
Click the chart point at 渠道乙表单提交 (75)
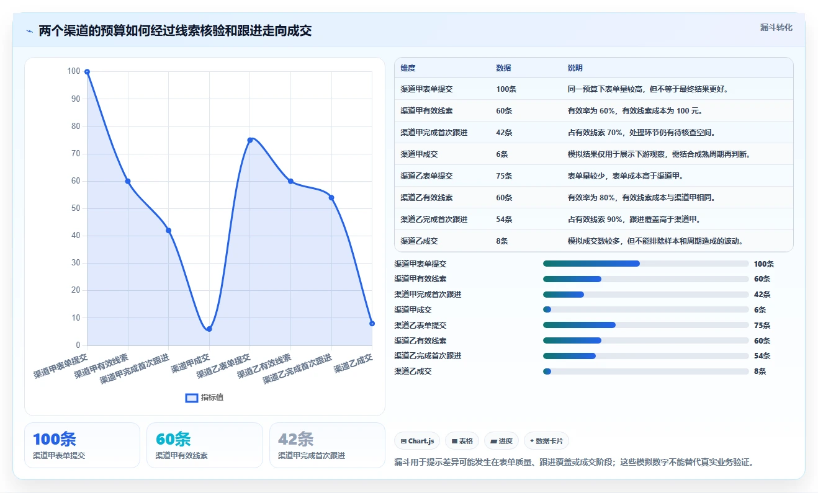tap(250, 140)
